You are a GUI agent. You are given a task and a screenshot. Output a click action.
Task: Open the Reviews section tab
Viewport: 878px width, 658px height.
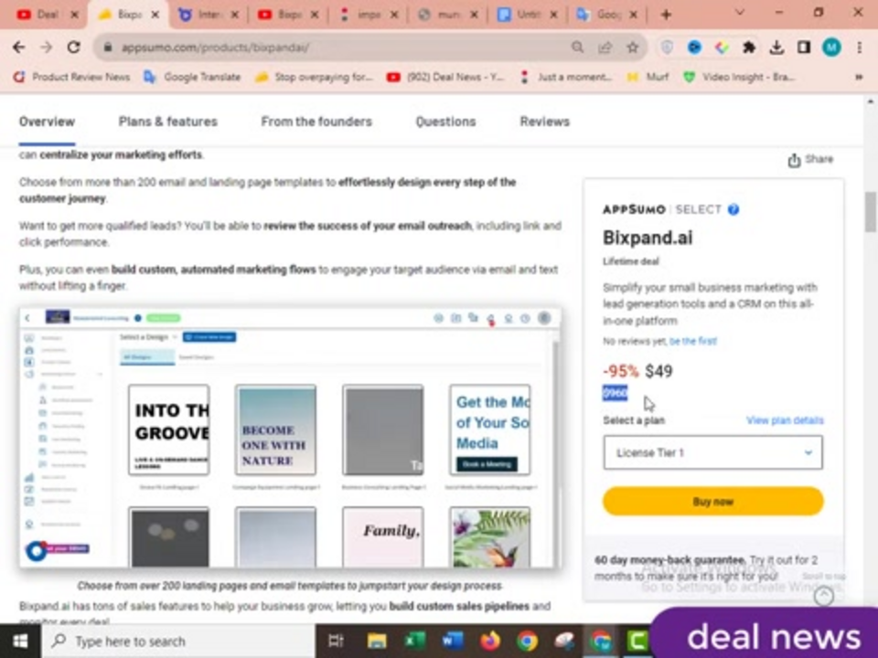coord(544,121)
